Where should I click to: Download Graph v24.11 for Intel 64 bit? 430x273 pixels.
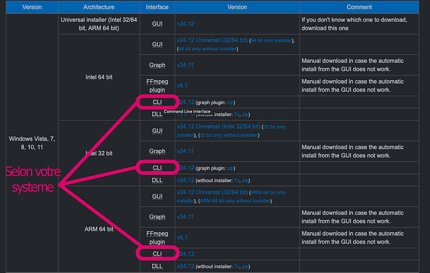[x=186, y=64]
